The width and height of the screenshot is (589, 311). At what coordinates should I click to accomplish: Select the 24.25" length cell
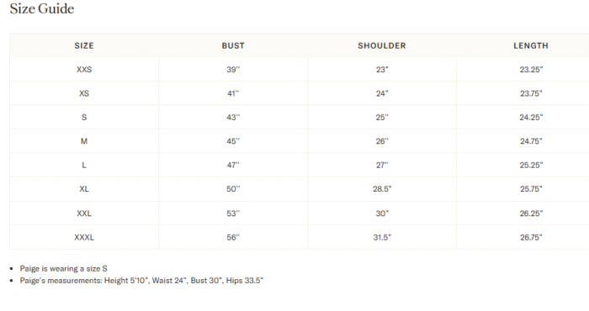[531, 118]
